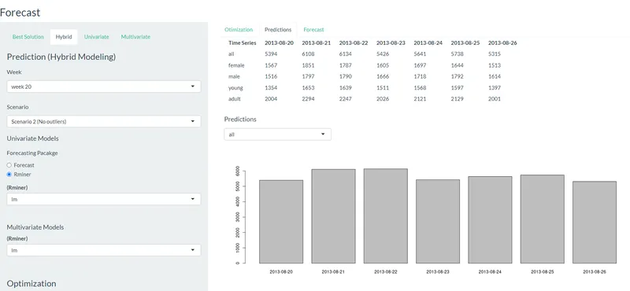Click the value 2001 in adult row

495,99
